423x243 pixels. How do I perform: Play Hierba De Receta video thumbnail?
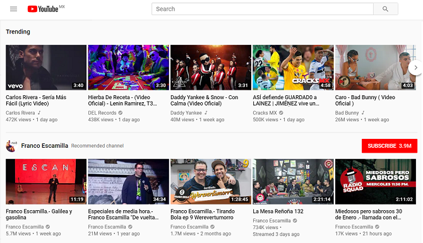(x=128, y=68)
